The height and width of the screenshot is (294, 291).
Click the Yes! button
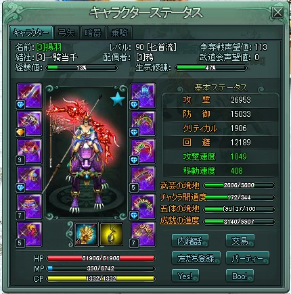click(185, 276)
